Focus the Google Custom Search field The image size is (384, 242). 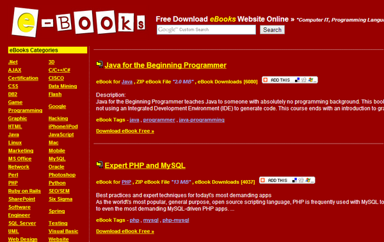click(206, 29)
